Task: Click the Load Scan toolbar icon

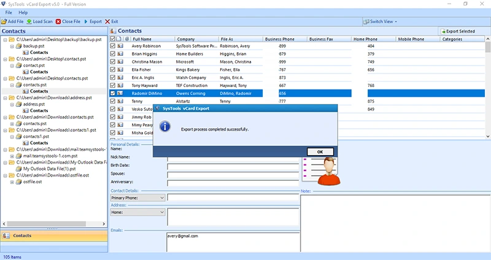Action: pos(29,21)
